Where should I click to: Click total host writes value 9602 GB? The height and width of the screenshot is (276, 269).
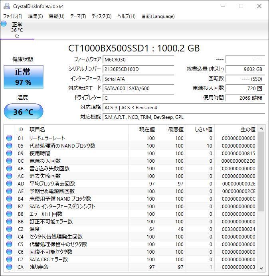point(245,69)
